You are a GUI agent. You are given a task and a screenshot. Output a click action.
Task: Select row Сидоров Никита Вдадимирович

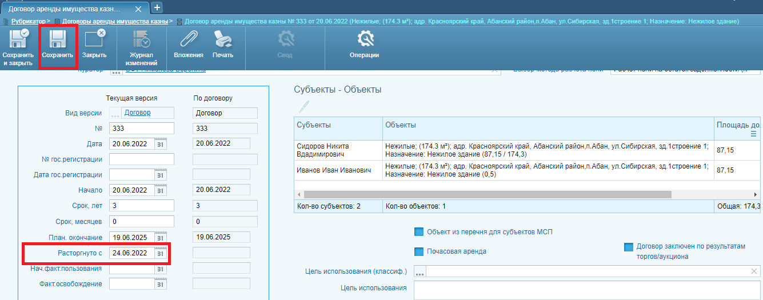(527, 150)
